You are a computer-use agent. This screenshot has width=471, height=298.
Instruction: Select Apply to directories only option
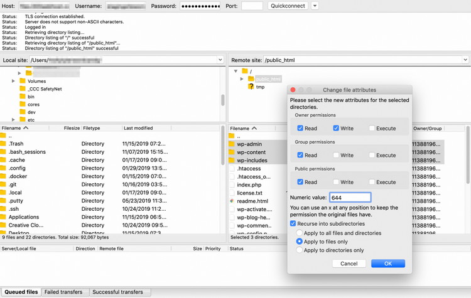pos(300,250)
